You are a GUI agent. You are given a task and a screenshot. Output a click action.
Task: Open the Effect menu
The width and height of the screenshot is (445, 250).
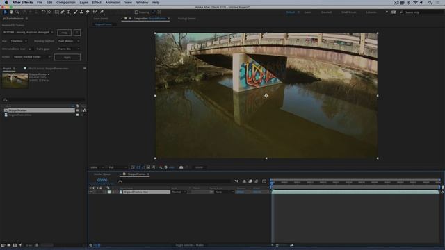(97, 3)
